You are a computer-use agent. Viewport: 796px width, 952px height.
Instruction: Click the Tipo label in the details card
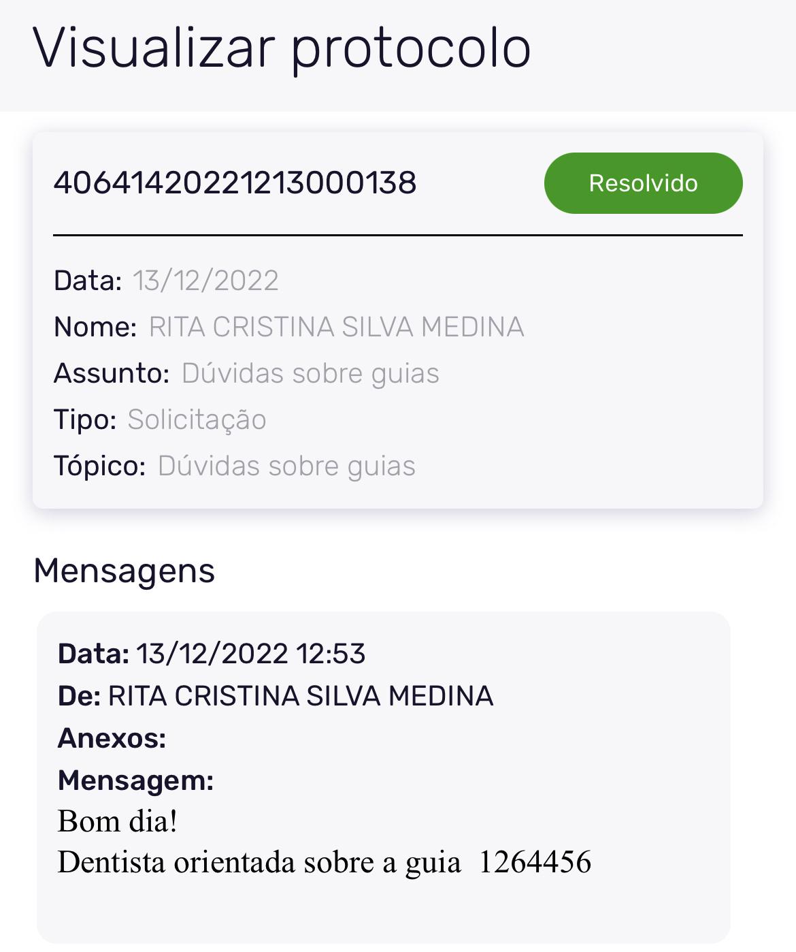pyautogui.click(x=85, y=419)
